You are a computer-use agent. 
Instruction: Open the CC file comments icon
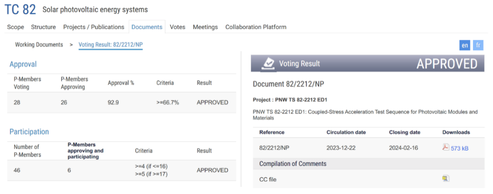click(x=446, y=179)
